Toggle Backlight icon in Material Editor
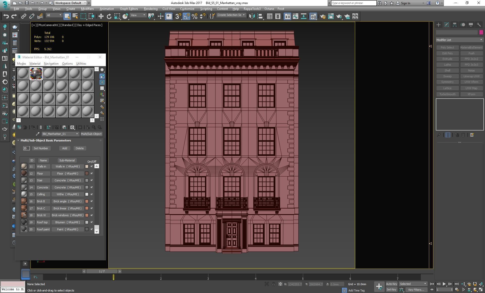This screenshot has height=293, width=485. pyautogui.click(x=102, y=76)
